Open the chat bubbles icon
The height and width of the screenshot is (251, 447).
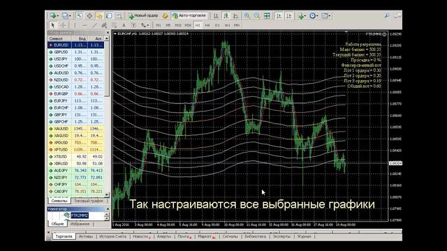[397, 15]
